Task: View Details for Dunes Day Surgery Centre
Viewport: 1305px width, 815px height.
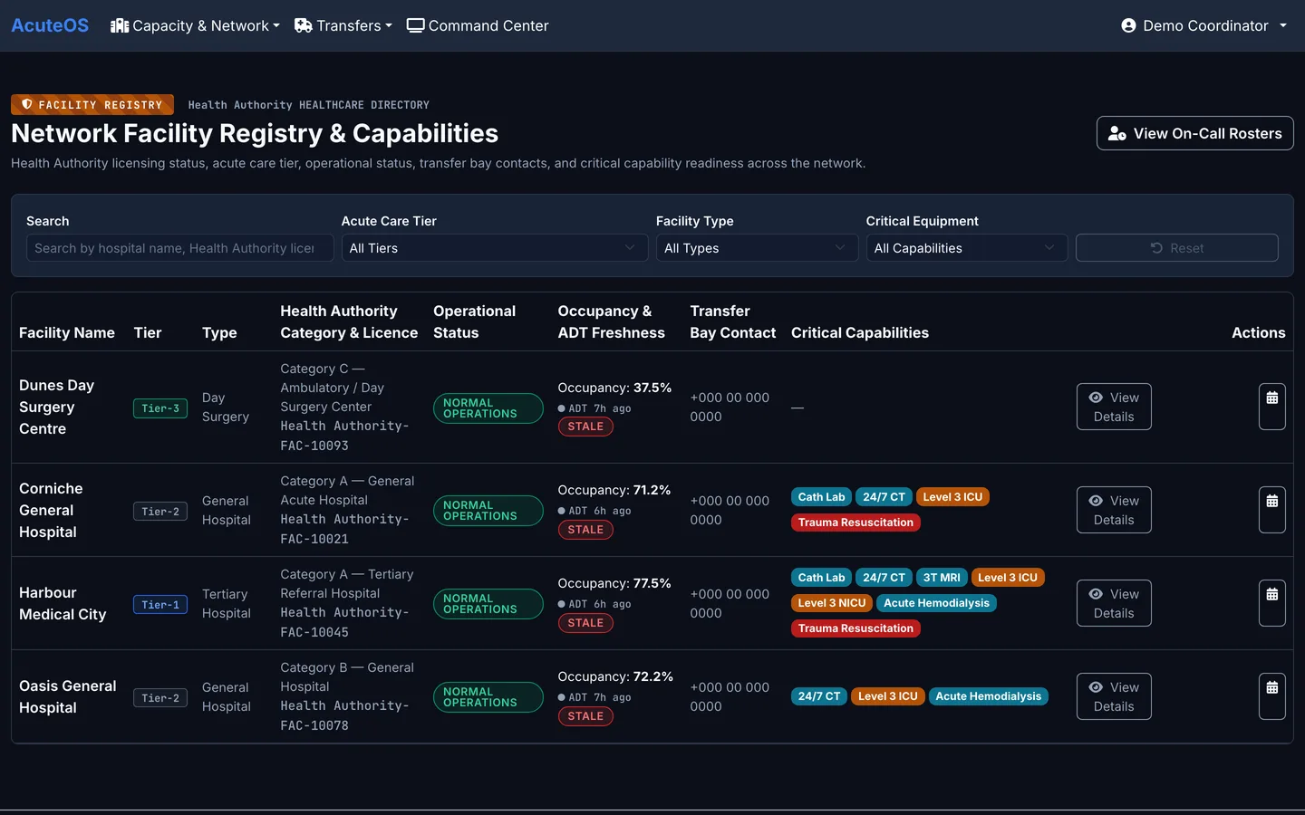Action: [x=1114, y=407]
